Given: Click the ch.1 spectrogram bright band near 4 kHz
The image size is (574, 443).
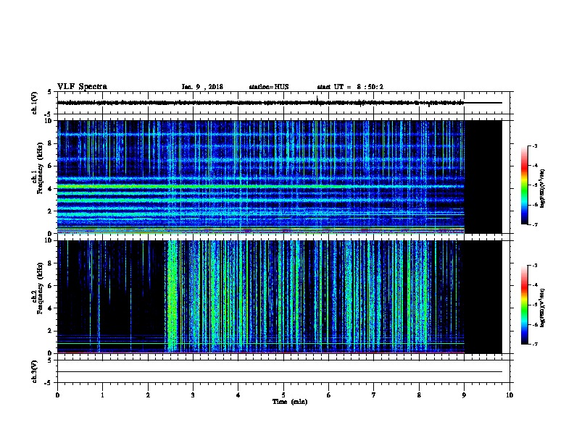Looking at the screenshot, I should pos(261,187).
